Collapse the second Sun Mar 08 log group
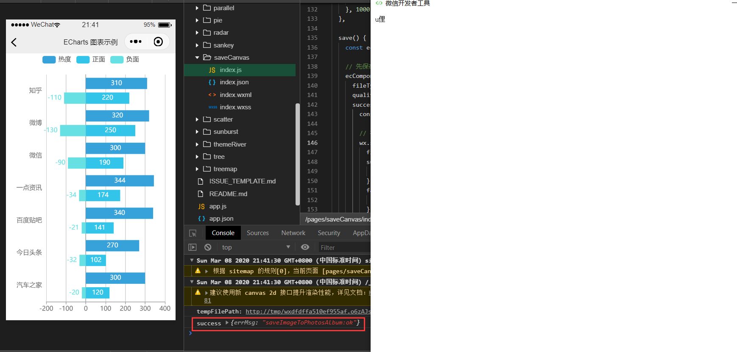 tap(192, 282)
